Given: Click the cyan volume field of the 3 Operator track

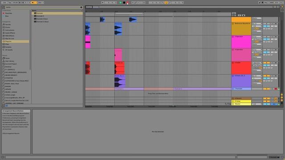Looking at the screenshot, I should [x=266, y=39].
